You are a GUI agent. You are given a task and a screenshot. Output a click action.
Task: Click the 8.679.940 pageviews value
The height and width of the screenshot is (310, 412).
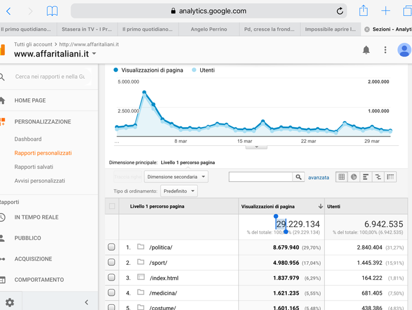(286, 248)
